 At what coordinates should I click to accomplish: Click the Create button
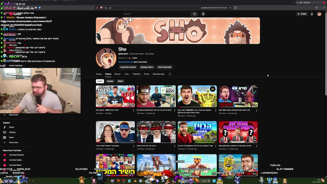(302, 14)
